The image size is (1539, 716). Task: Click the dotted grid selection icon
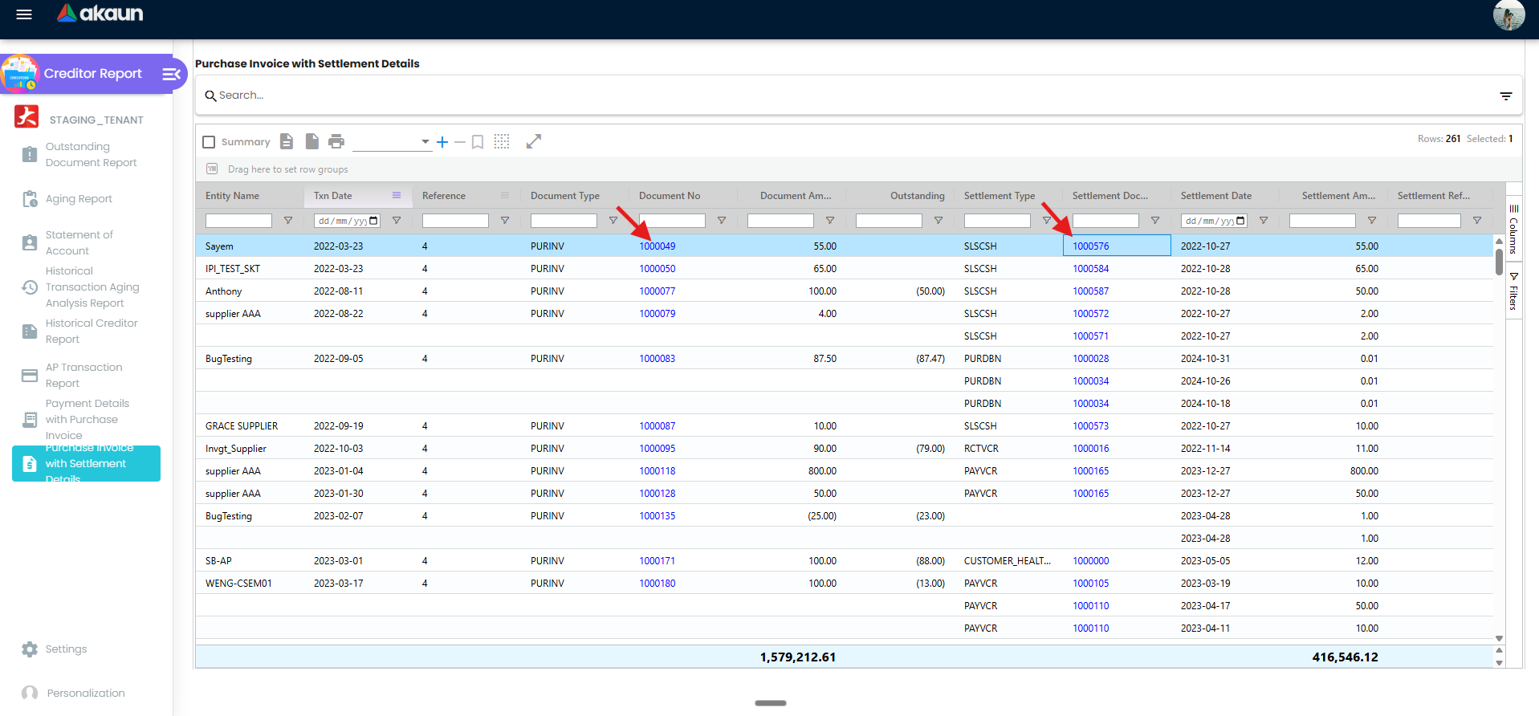502,141
